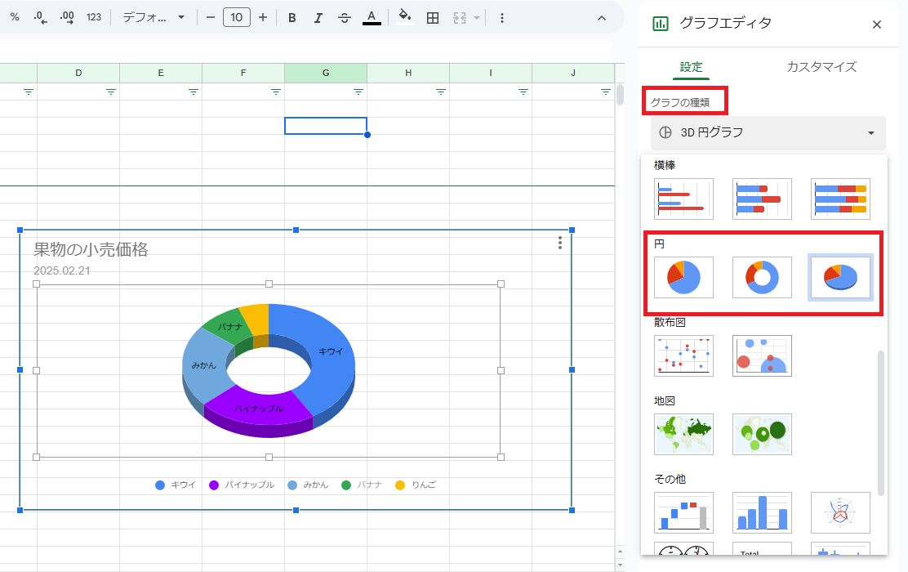This screenshot has height=572, width=908.
Task: Open filter for column H
Action: tap(441, 92)
